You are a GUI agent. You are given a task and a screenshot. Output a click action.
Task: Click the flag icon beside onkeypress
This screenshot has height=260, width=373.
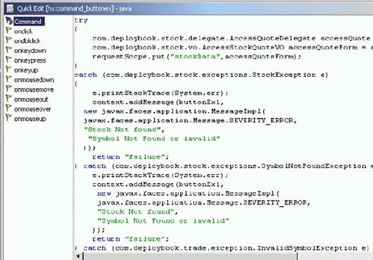(x=9, y=60)
